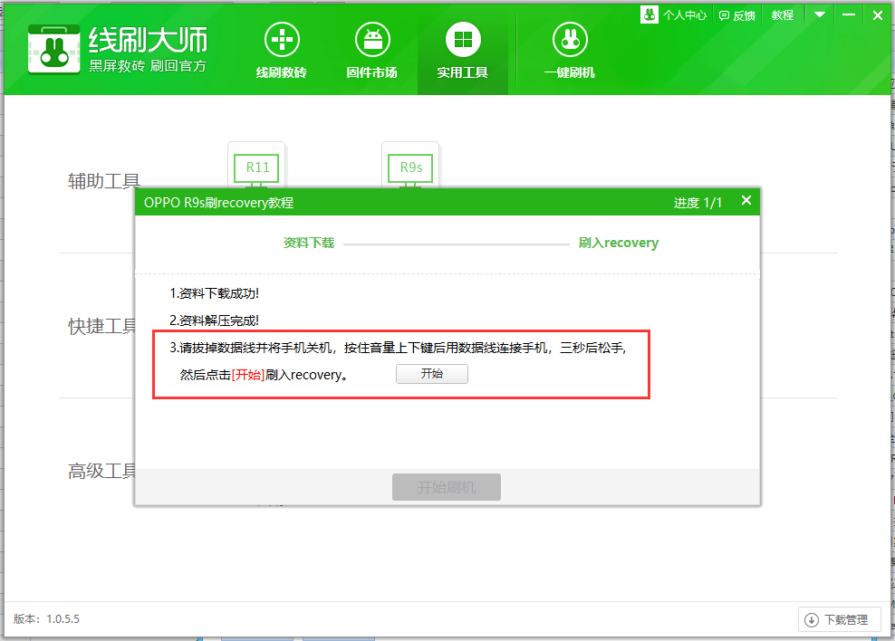The image size is (895, 641).
Task: Click the 进度 1/1 progress indicator
Action: click(x=698, y=203)
